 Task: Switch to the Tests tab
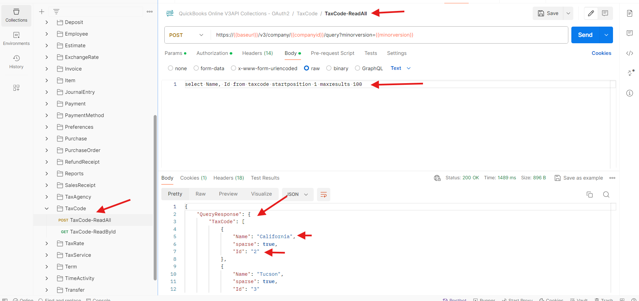(371, 53)
